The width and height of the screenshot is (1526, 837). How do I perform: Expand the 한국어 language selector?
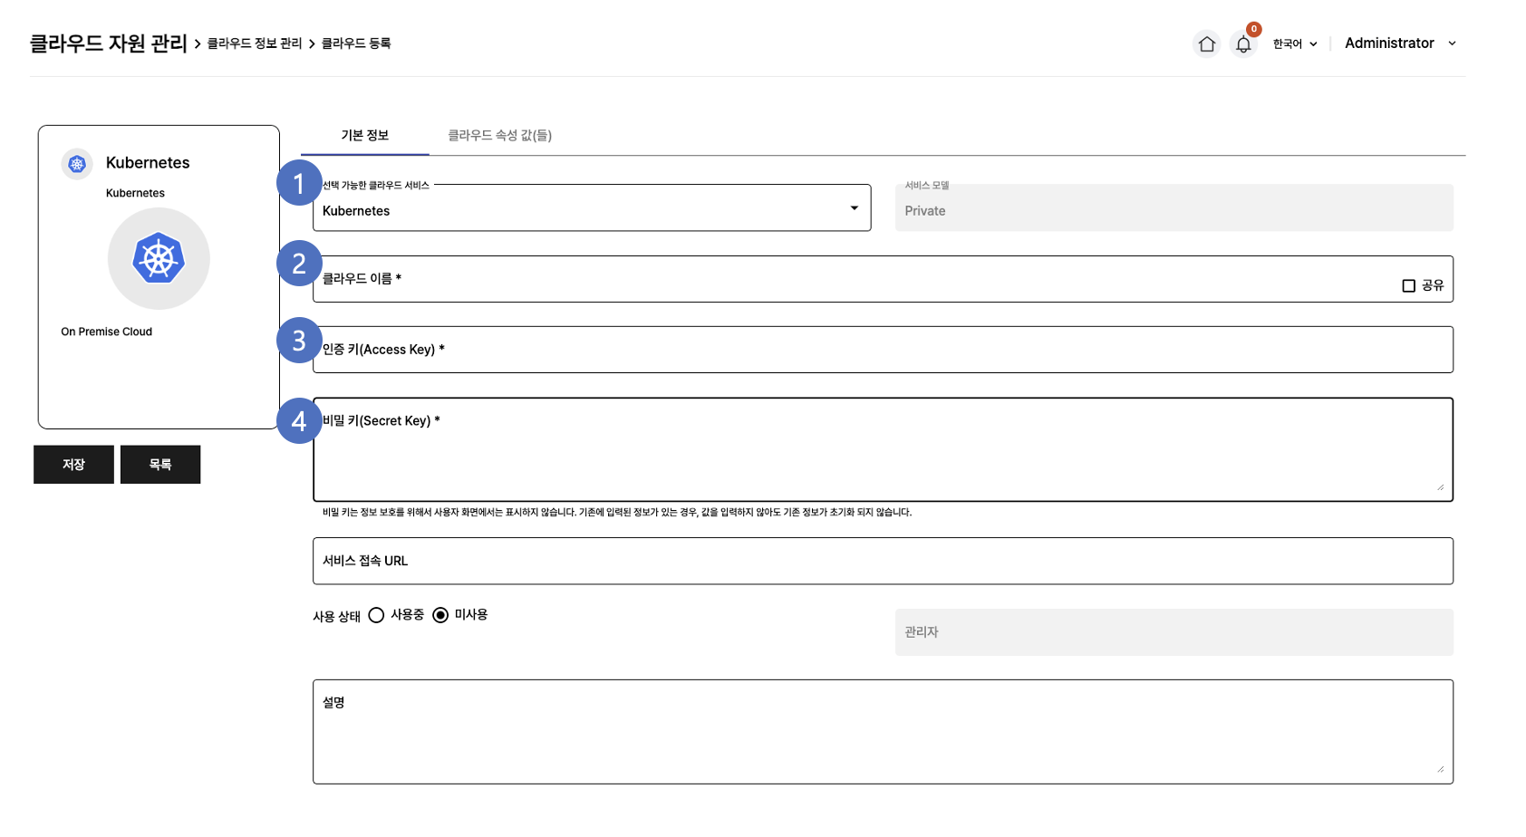pyautogui.click(x=1294, y=43)
